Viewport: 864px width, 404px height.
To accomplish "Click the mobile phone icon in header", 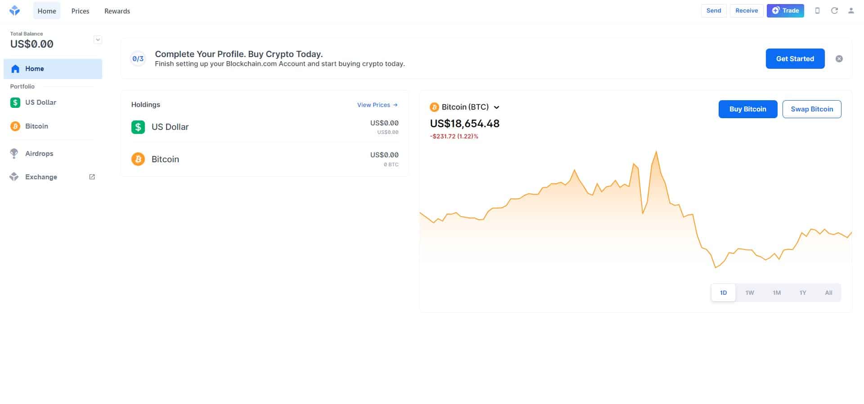I will tap(818, 11).
